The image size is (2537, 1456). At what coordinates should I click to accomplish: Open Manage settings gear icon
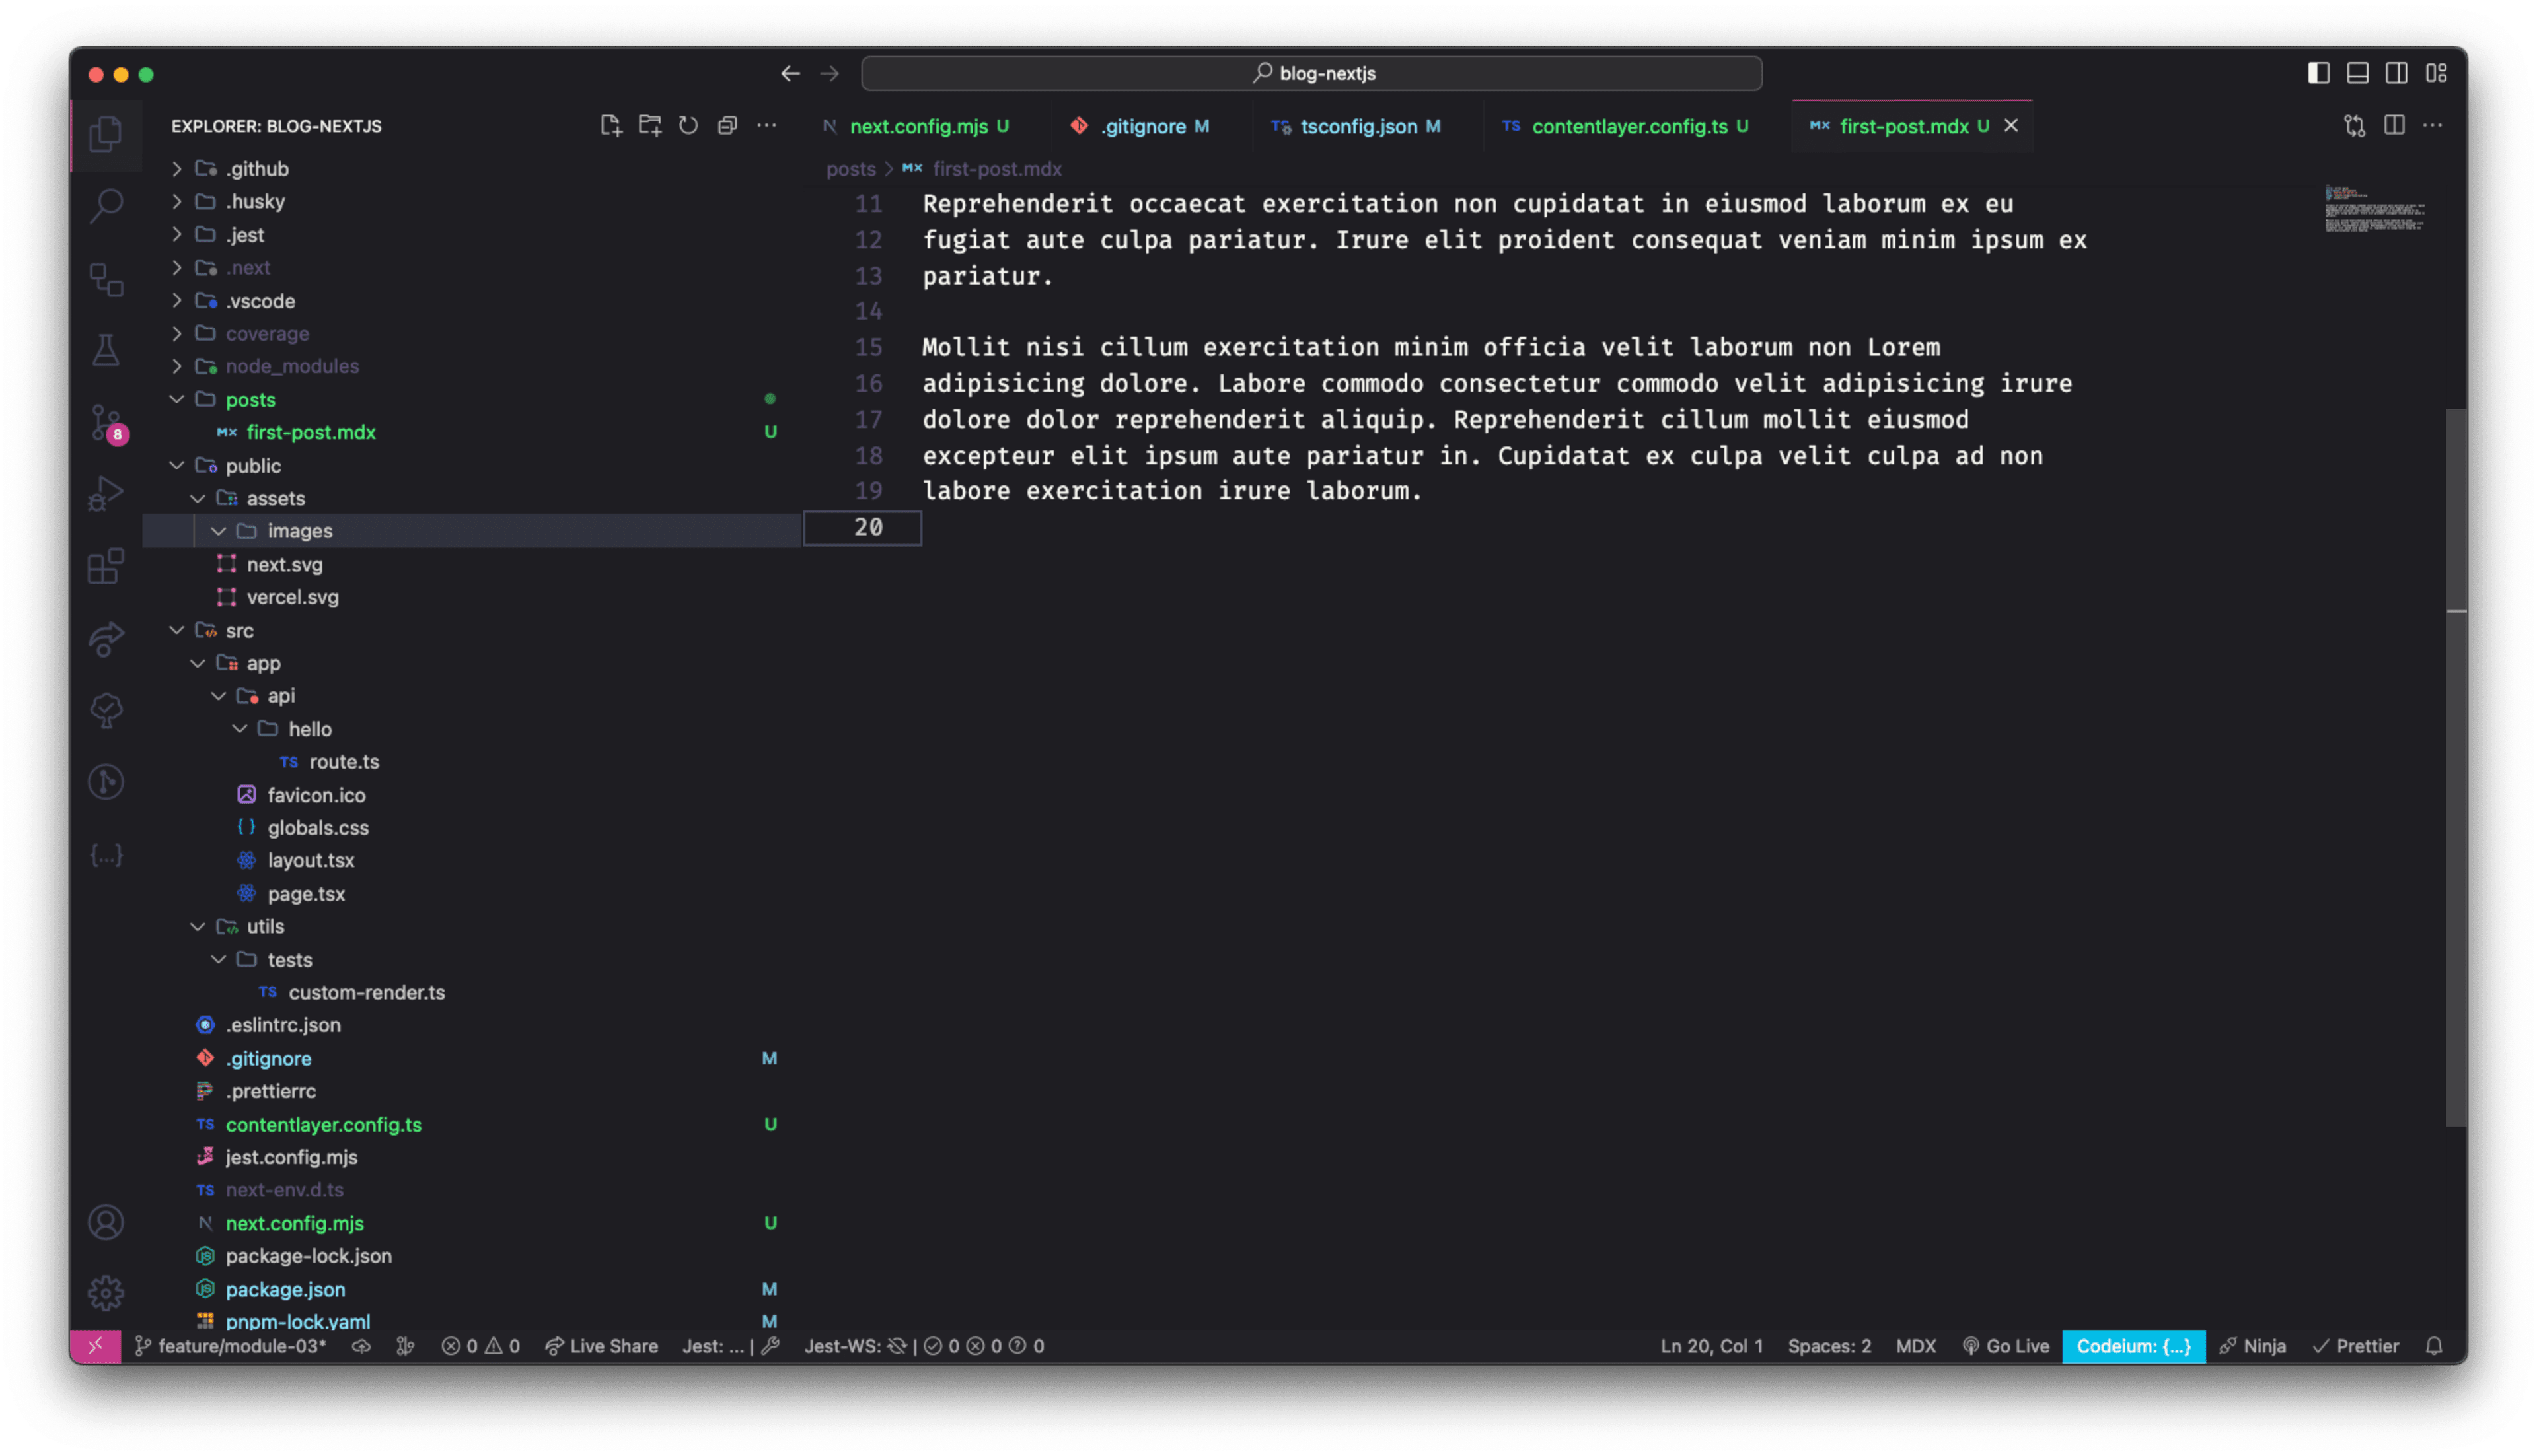[106, 1293]
